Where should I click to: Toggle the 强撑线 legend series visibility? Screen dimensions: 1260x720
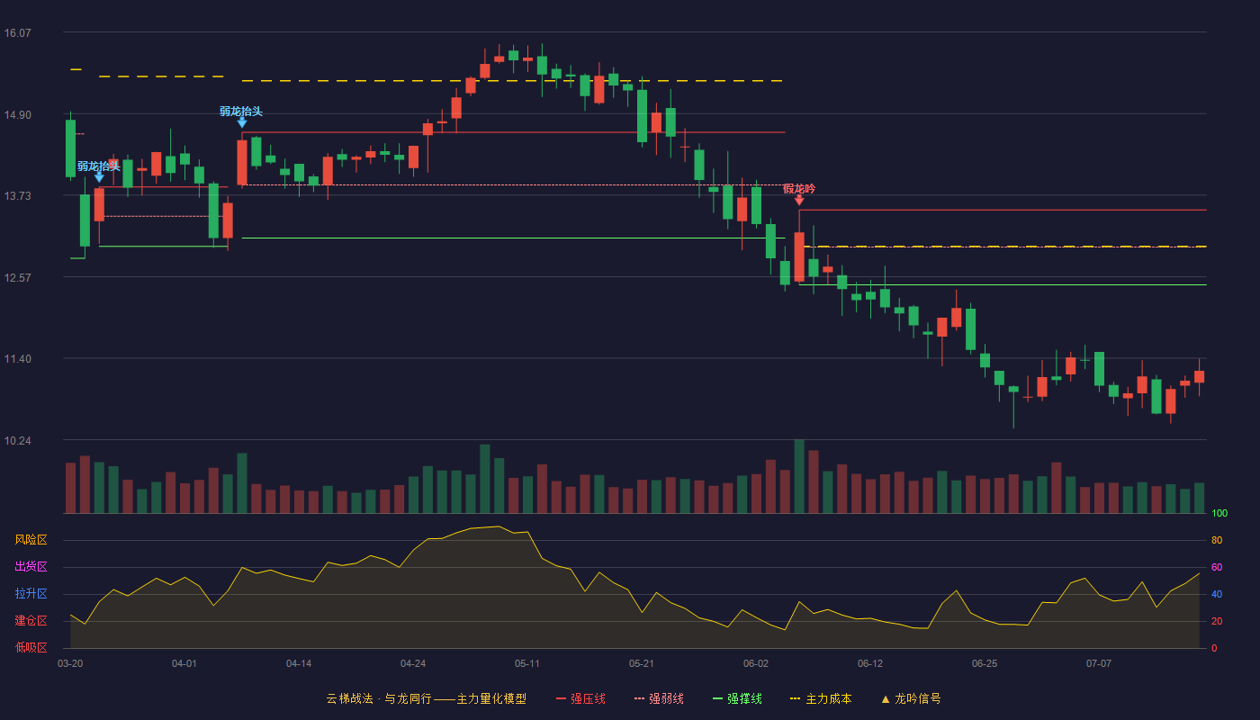tap(744, 698)
